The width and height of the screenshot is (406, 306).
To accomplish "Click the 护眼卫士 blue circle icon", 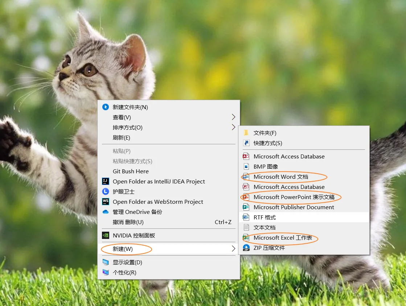I will pyautogui.click(x=106, y=191).
